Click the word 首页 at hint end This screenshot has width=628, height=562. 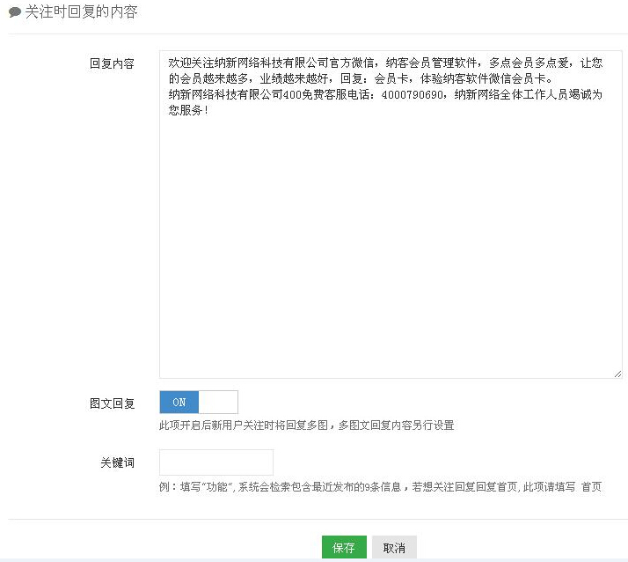coord(591,487)
